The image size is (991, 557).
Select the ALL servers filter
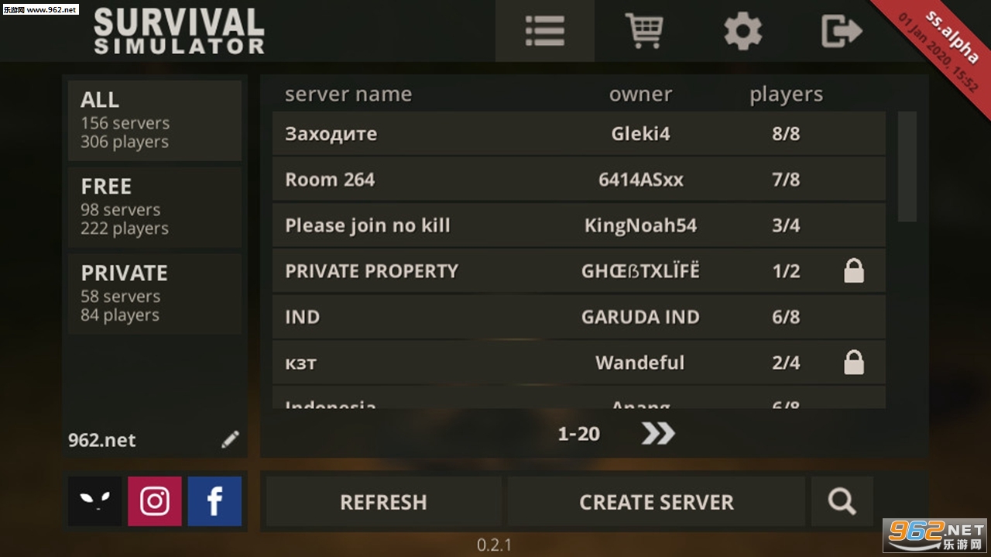(x=155, y=120)
